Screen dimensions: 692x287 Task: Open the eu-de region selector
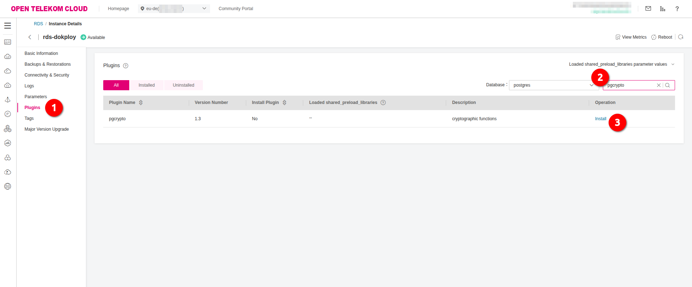(x=174, y=9)
